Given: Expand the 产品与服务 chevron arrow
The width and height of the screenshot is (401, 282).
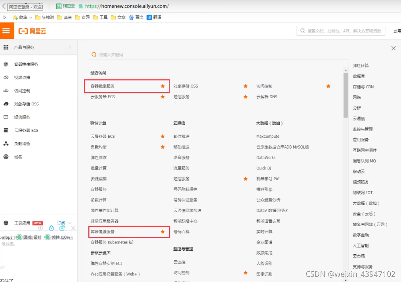Looking at the screenshot, I should click(x=70, y=47).
